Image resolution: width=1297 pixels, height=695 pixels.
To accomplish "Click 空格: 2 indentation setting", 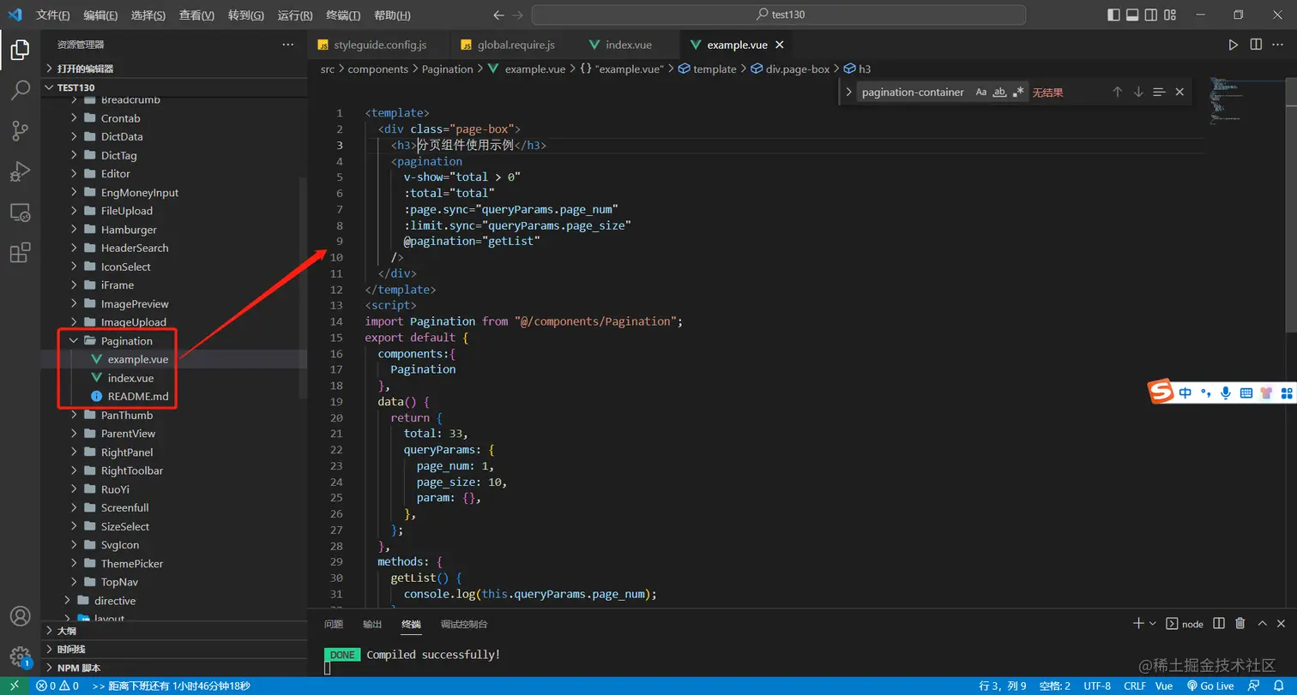I will [1054, 686].
